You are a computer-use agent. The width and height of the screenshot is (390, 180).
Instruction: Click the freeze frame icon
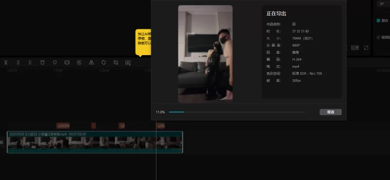(67, 62)
